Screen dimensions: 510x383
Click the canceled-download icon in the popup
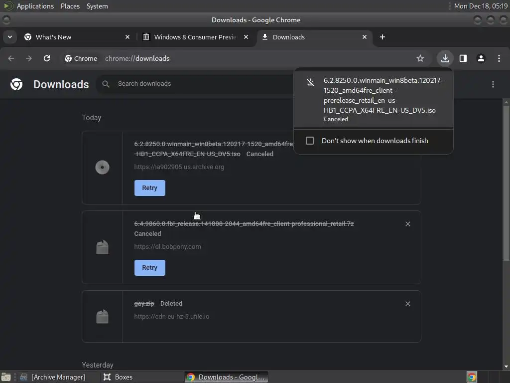point(311,82)
